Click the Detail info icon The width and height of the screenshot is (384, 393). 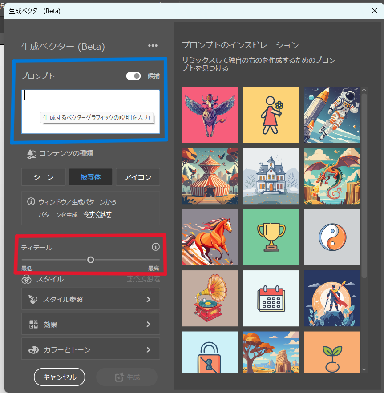pos(155,247)
